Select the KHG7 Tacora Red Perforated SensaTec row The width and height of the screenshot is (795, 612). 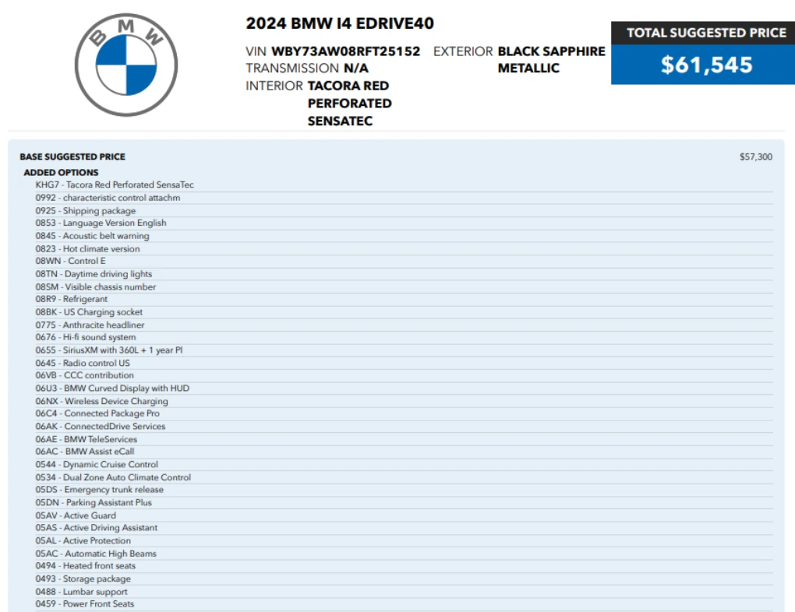[404, 185]
